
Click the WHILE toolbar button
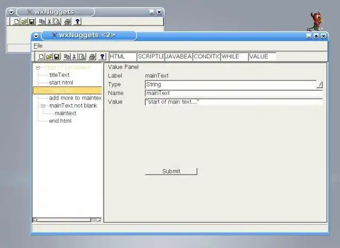[x=234, y=57]
